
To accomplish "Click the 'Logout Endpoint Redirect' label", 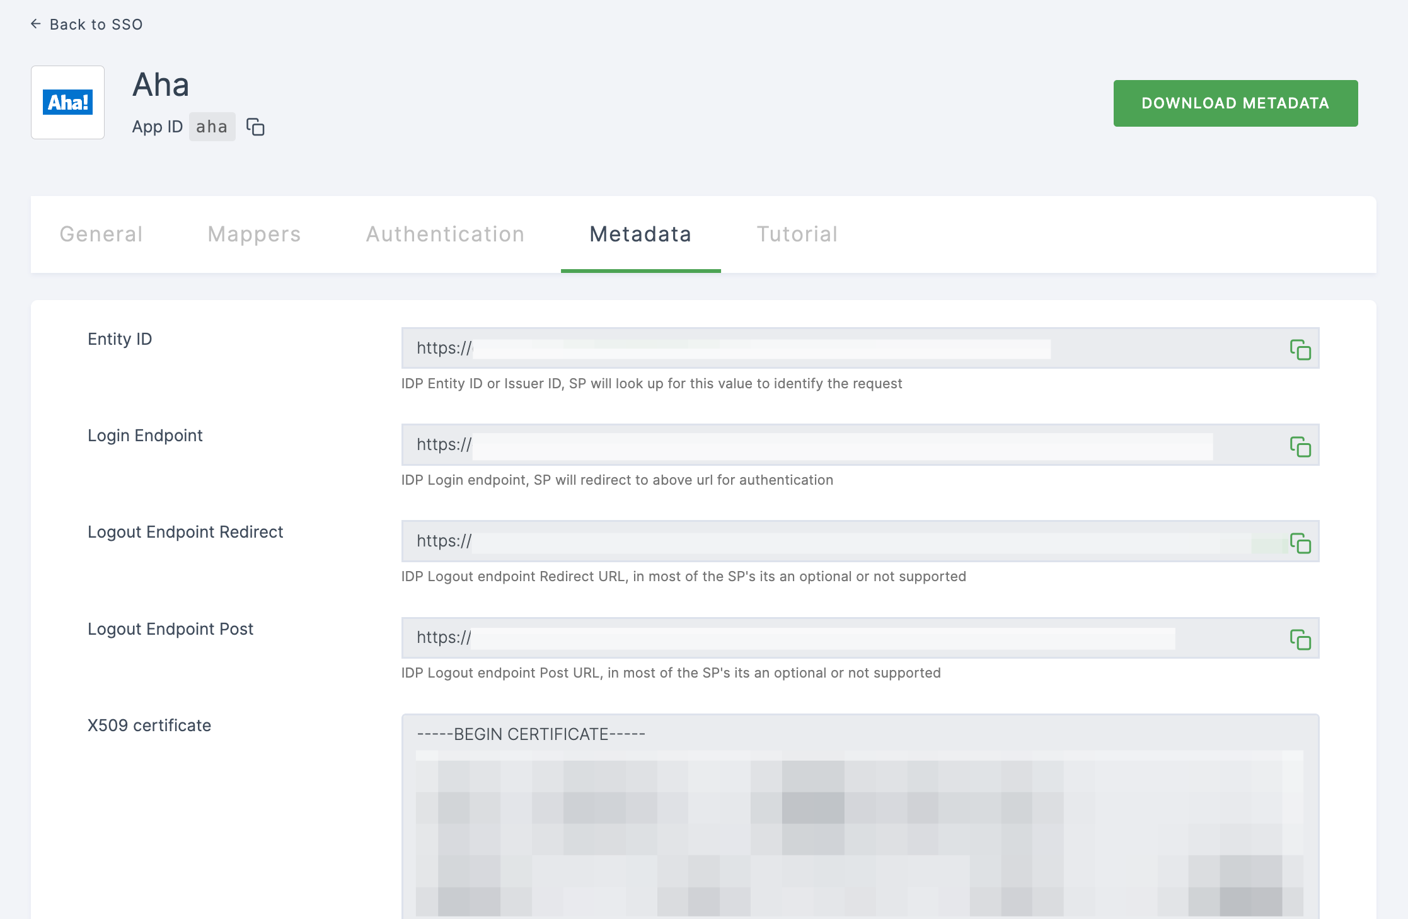I will coord(185,532).
